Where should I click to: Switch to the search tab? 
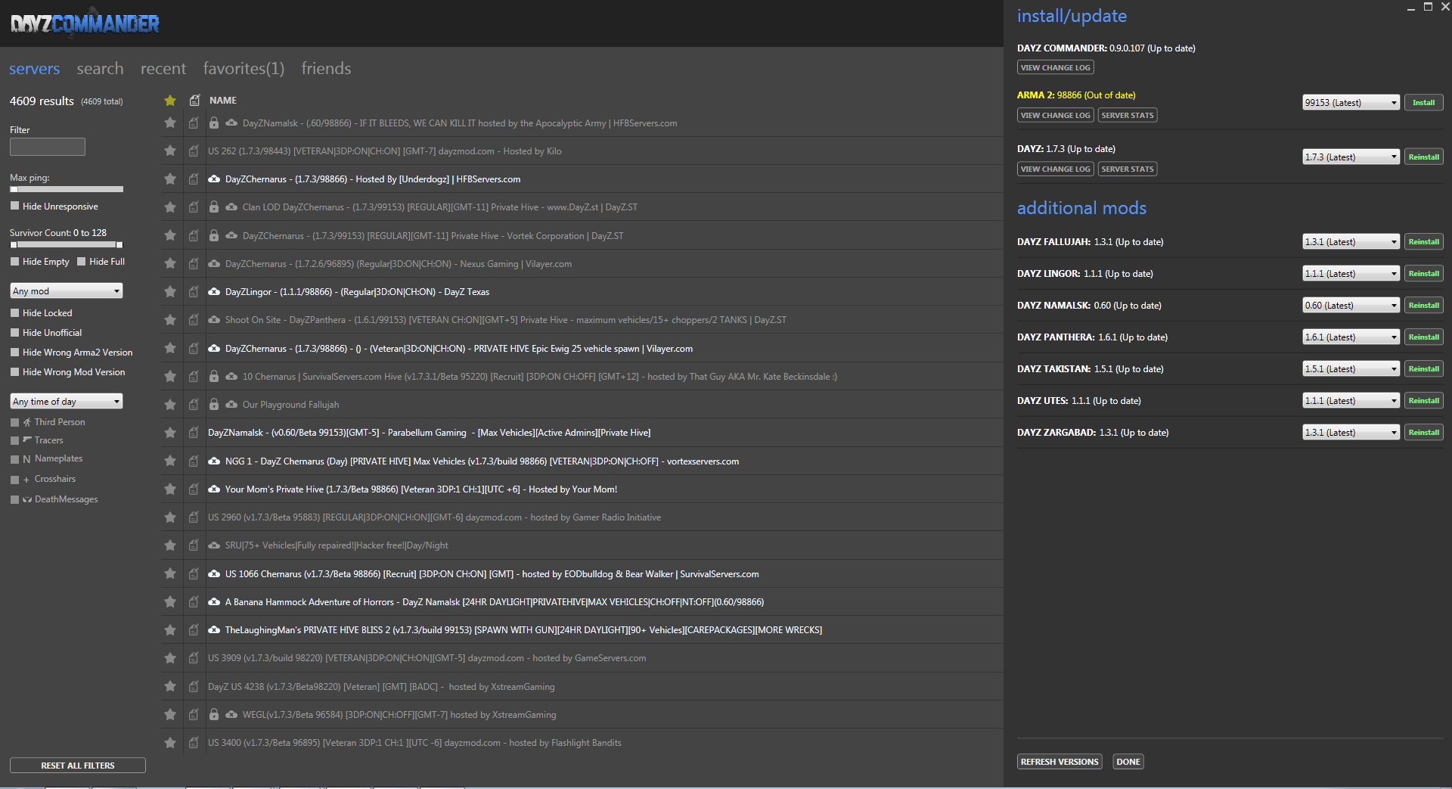click(100, 69)
